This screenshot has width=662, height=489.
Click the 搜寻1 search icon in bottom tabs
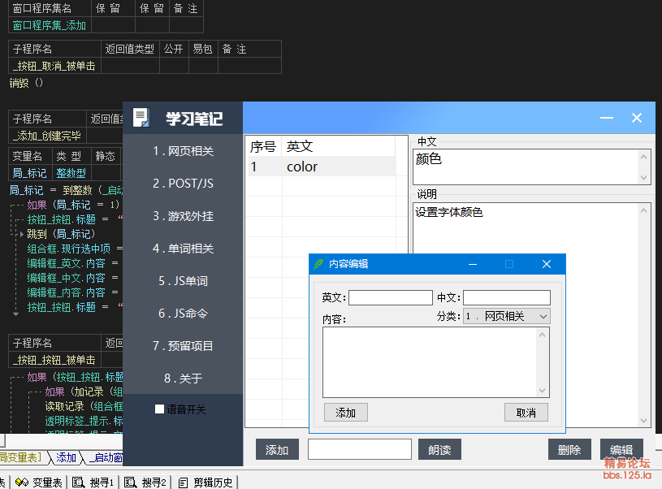79,483
